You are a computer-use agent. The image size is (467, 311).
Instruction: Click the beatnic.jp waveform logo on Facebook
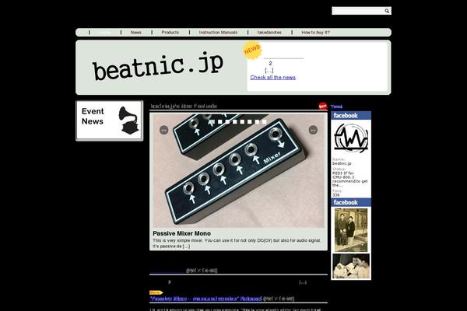pyautogui.click(x=351, y=138)
